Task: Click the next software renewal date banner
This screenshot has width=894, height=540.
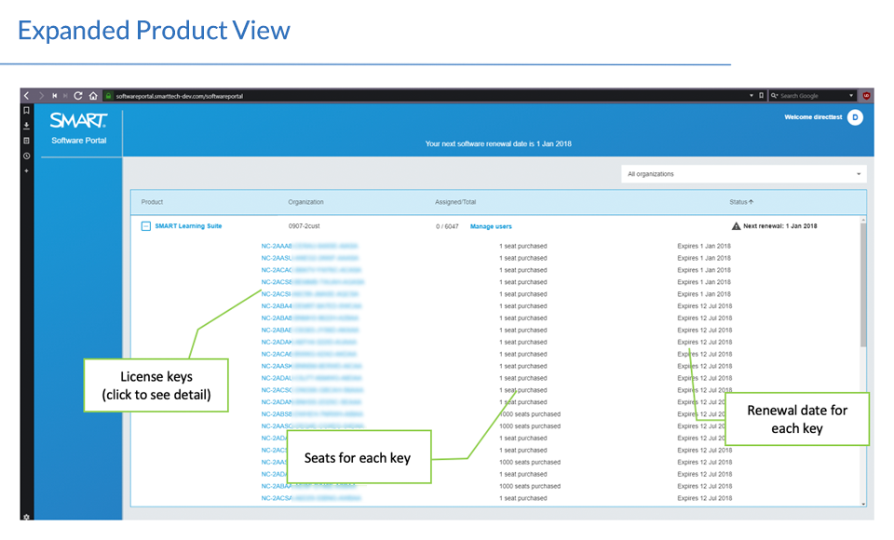Action: (498, 143)
